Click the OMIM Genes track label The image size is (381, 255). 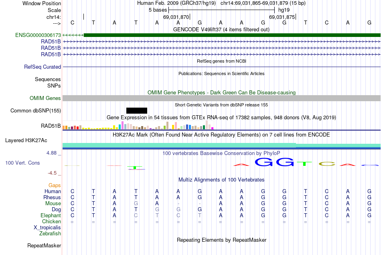pyautogui.click(x=45, y=98)
